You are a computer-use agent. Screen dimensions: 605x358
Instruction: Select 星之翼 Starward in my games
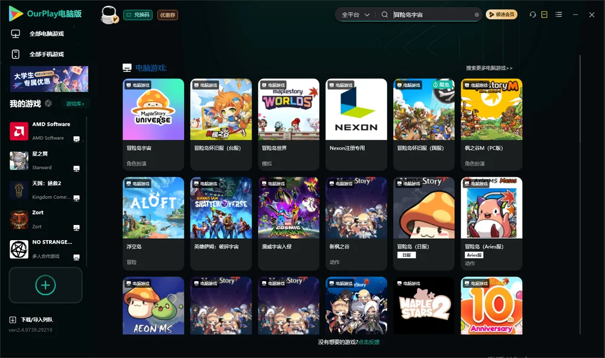[45, 160]
